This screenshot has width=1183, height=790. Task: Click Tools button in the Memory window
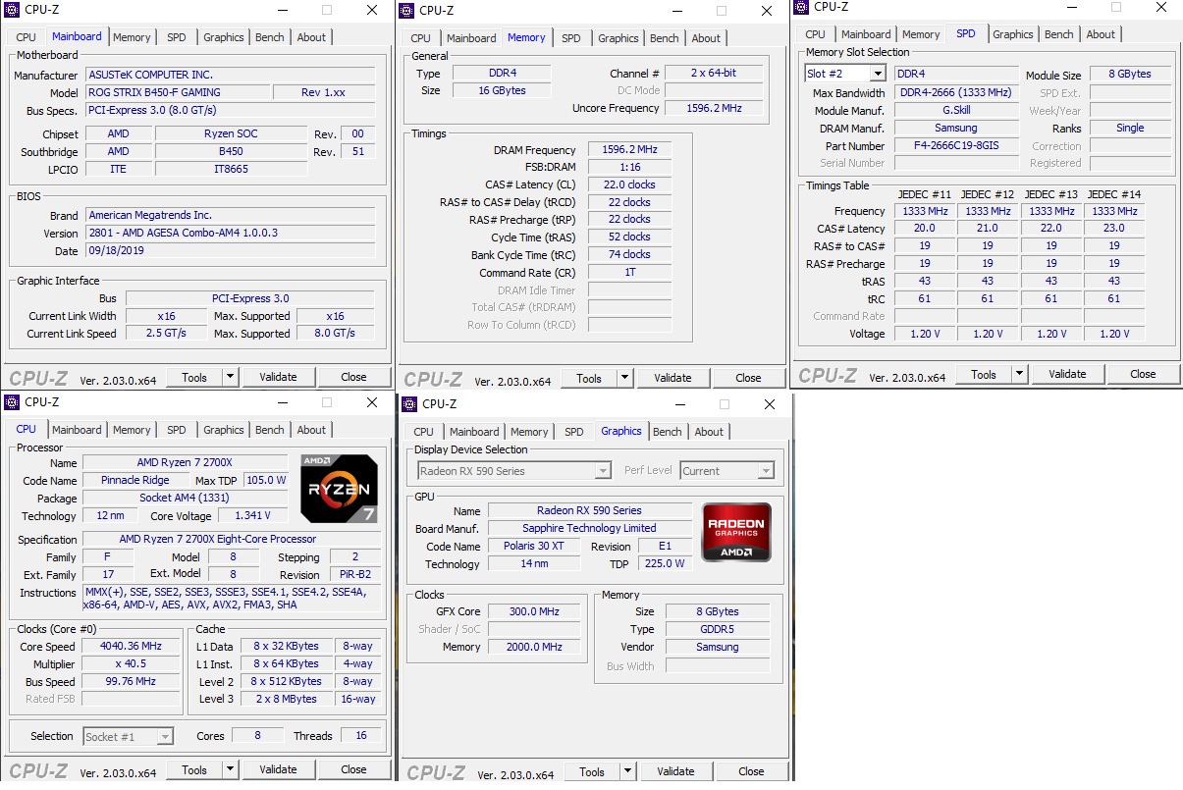point(589,379)
